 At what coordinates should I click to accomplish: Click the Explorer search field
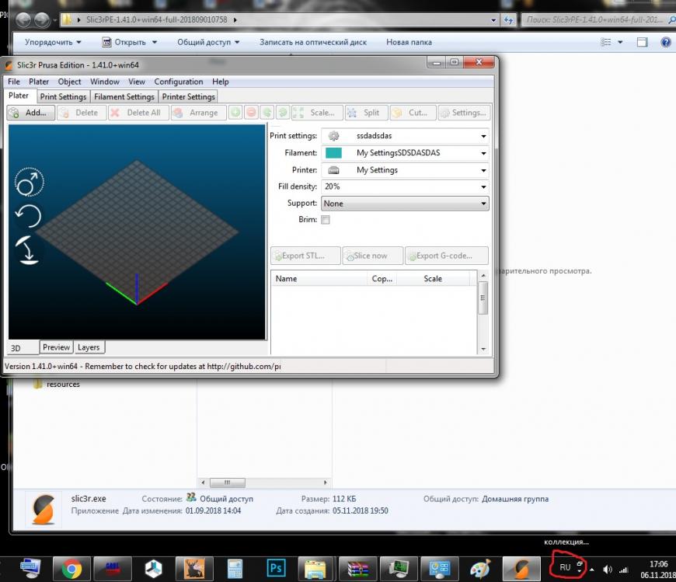click(597, 20)
